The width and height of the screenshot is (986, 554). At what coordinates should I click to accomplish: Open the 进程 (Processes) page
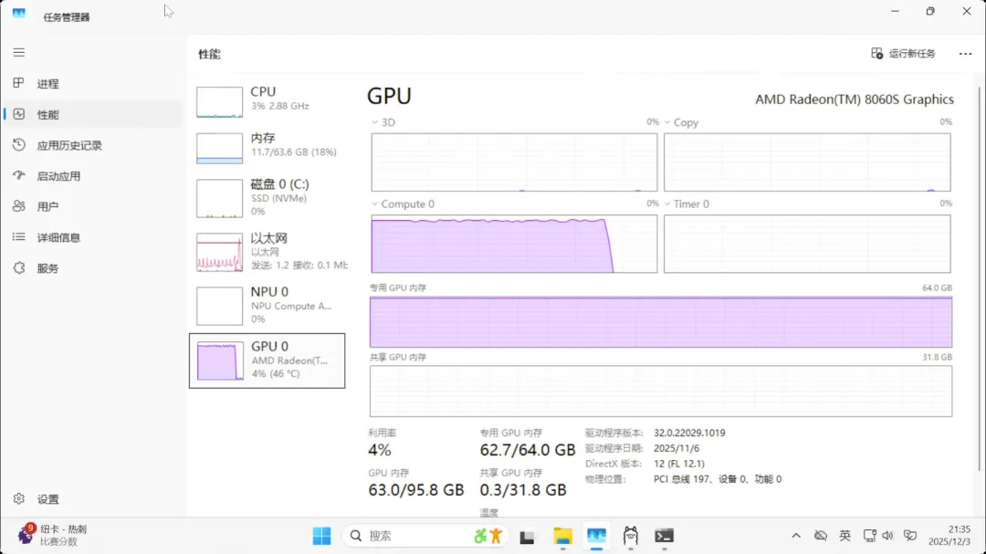click(x=47, y=84)
